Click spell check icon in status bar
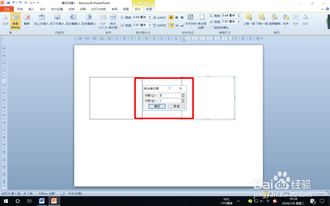 (63, 193)
